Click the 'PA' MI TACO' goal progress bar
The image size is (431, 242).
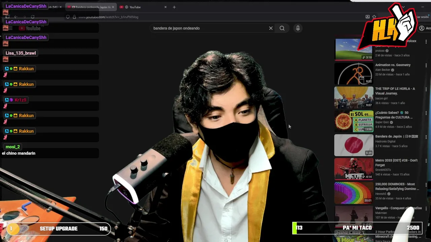357,228
